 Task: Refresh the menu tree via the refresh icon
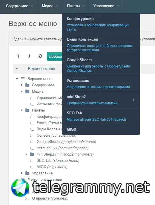[x=40, y=56]
